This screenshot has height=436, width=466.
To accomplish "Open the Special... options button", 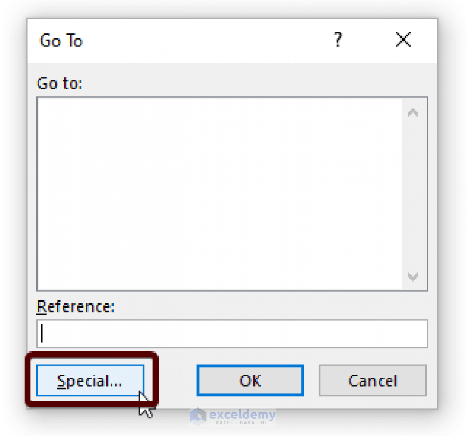I will 91,381.
